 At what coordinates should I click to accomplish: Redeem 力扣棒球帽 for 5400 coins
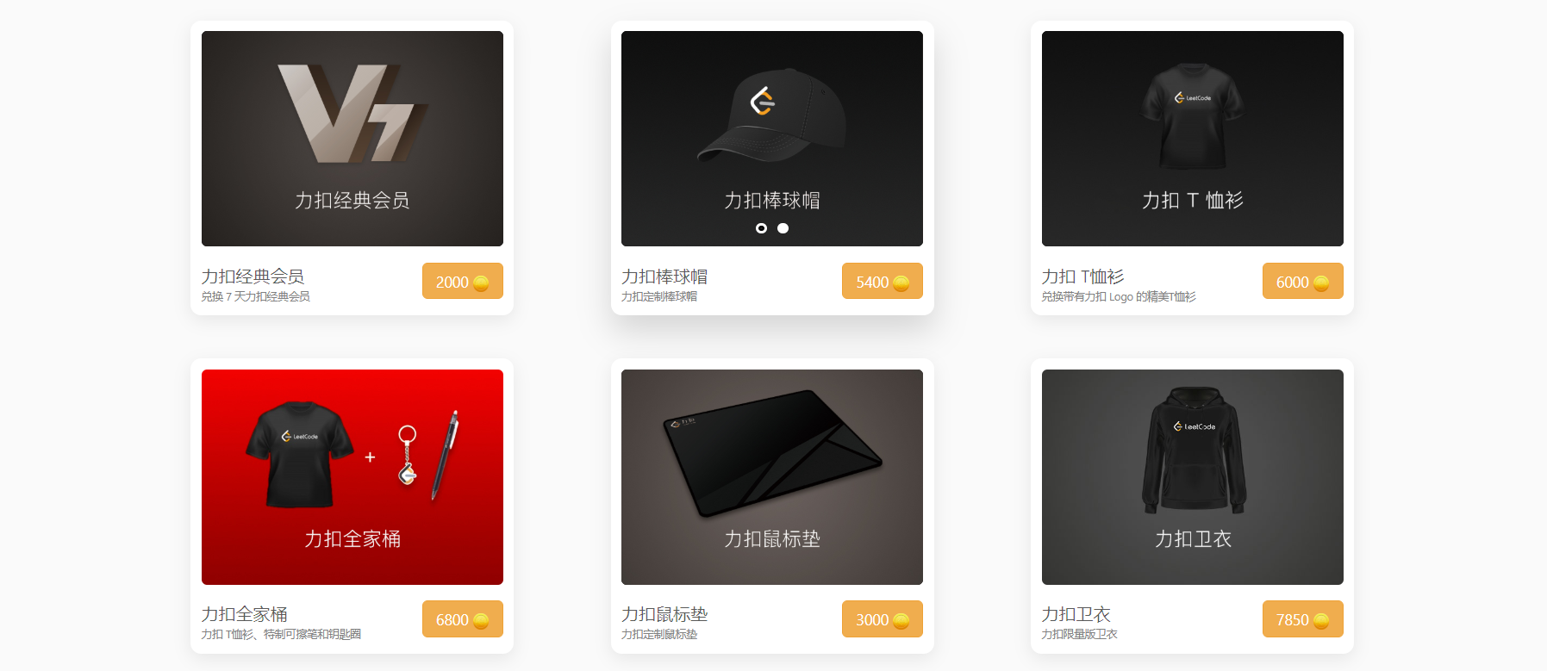(883, 282)
